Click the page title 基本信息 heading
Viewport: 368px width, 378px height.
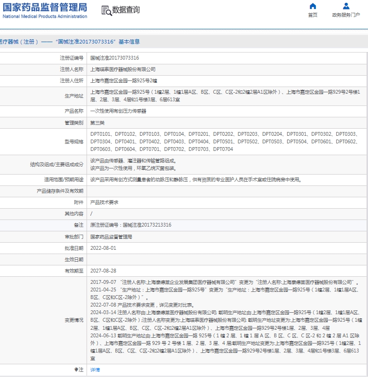click(x=129, y=42)
